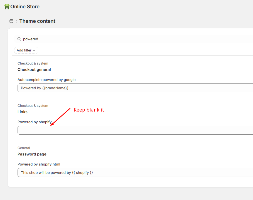Click the General category label
The image size is (253, 200).
[24, 148]
